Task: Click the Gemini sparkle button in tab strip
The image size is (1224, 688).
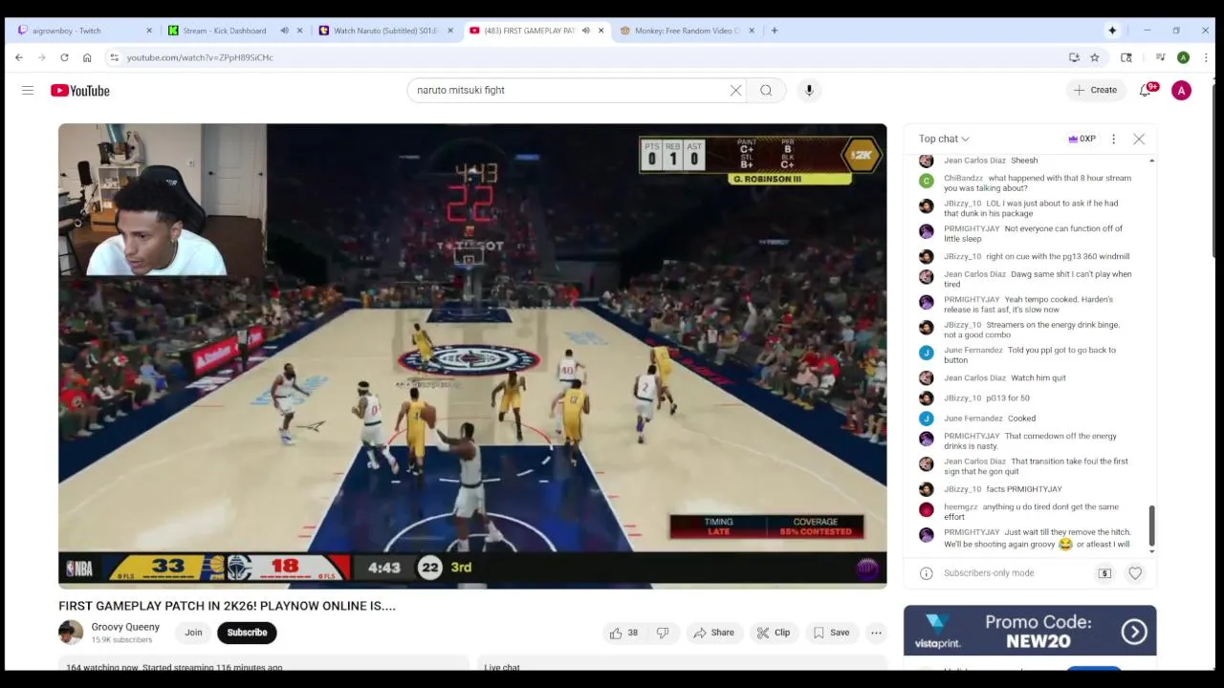Action: click(1112, 31)
